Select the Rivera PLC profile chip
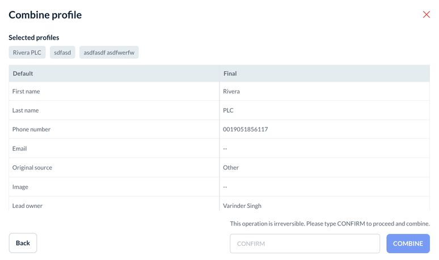Image resolution: width=439 pixels, height=260 pixels. tap(27, 53)
